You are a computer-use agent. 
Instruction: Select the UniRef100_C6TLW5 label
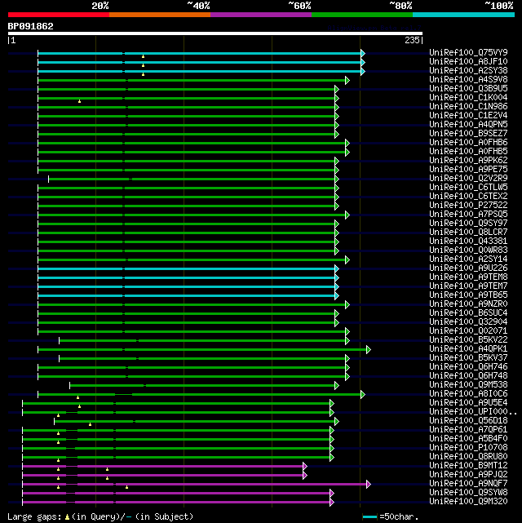[468, 188]
